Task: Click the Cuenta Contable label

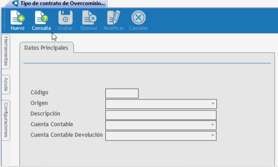Action: point(52,124)
